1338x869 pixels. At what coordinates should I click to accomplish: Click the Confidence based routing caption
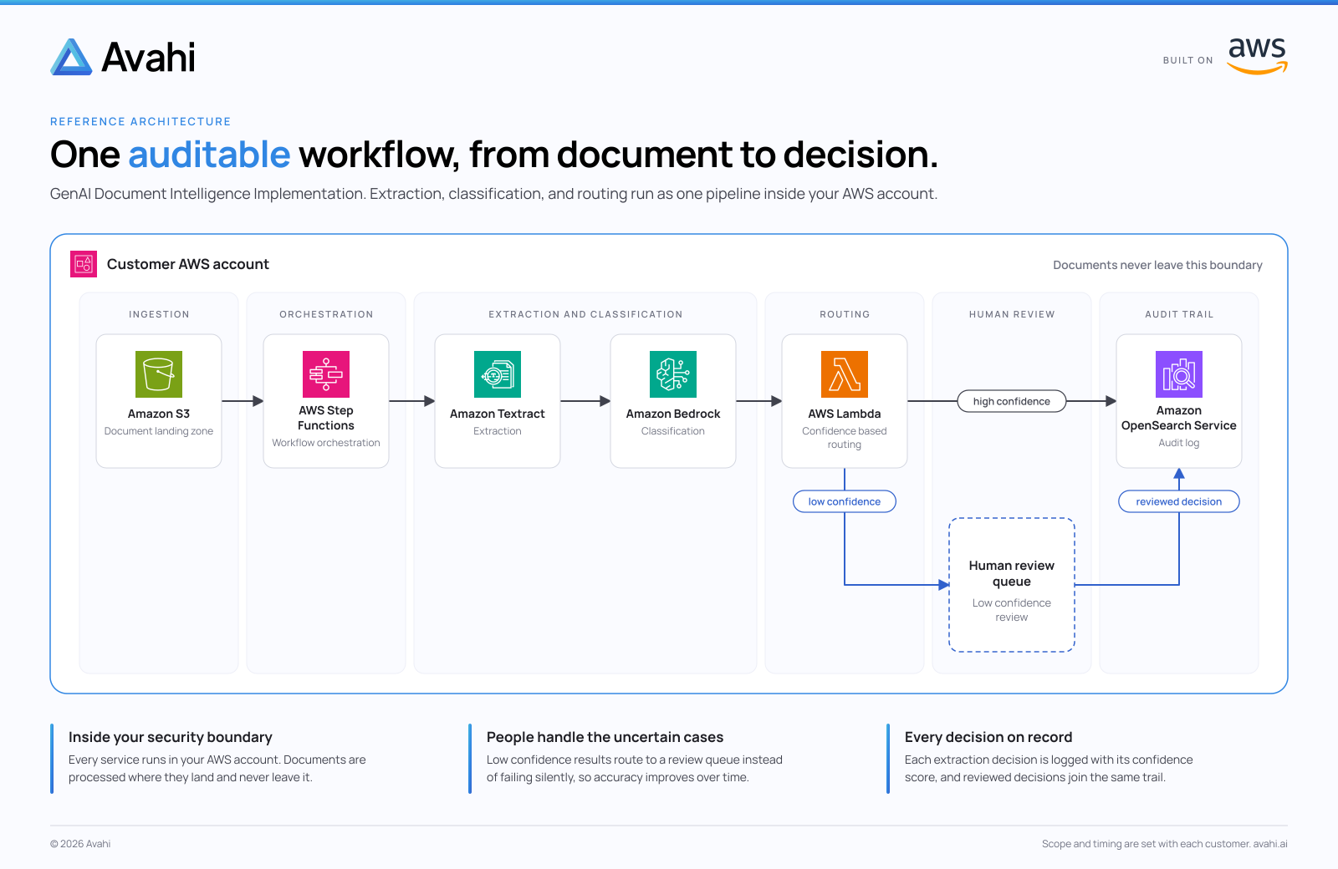[x=845, y=438]
